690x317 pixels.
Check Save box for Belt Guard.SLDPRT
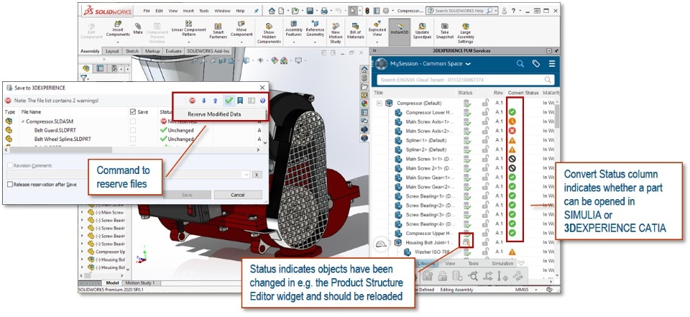click(133, 130)
